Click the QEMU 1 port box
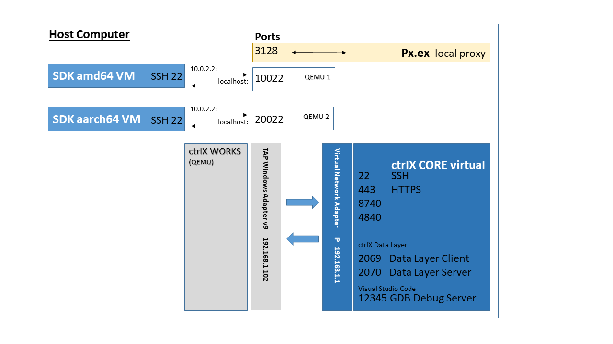Image resolution: width=613 pixels, height=344 pixels. point(293,79)
